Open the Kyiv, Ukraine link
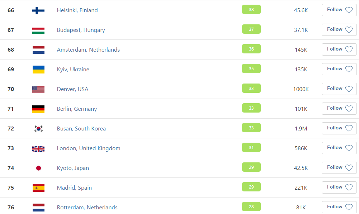This screenshot has width=359, height=214. pos(73,69)
